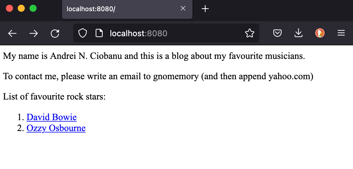Click the red close window button
Image resolution: width=353 pixels, height=169 pixels.
9,9
